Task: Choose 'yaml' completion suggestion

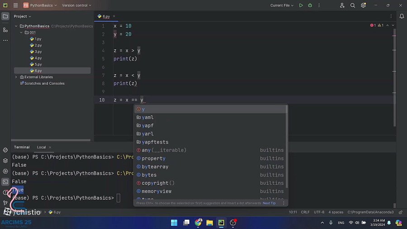Action: pos(210,117)
